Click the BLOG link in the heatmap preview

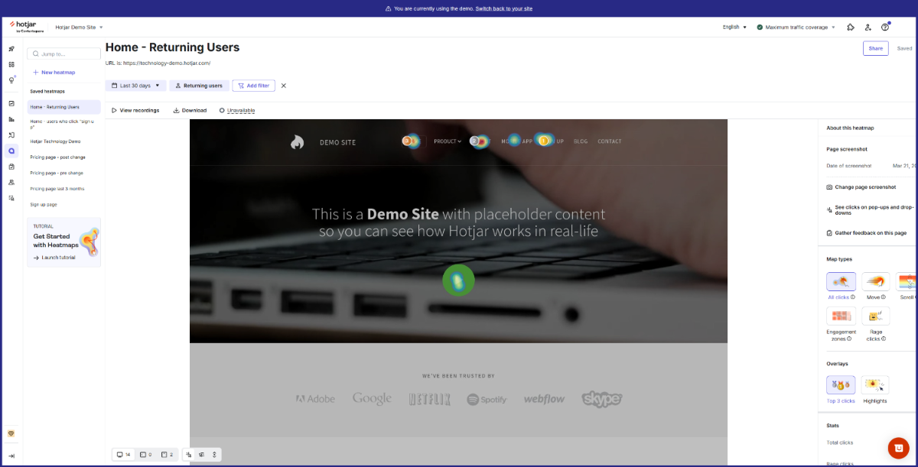(x=581, y=141)
